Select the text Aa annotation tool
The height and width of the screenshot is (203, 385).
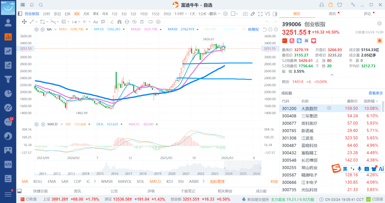96,22
